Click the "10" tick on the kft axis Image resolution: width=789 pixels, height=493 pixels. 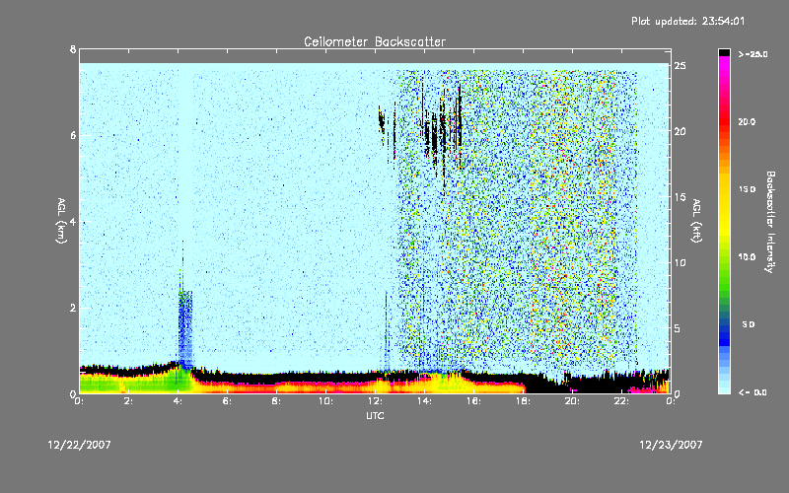click(x=681, y=262)
